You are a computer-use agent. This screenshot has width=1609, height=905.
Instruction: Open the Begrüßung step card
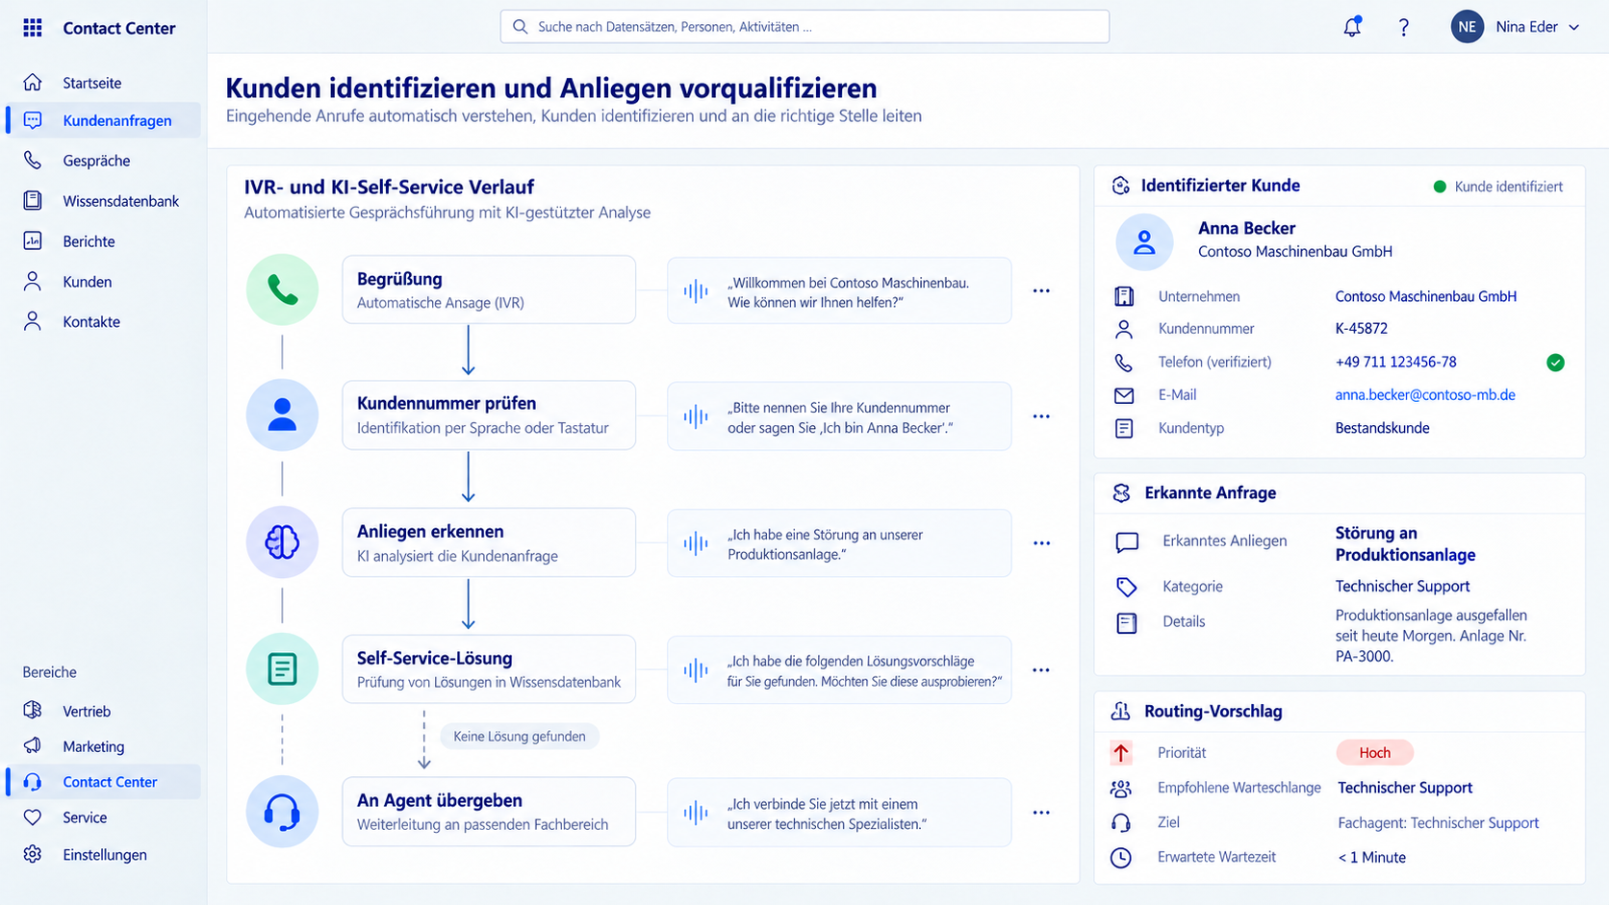(489, 289)
